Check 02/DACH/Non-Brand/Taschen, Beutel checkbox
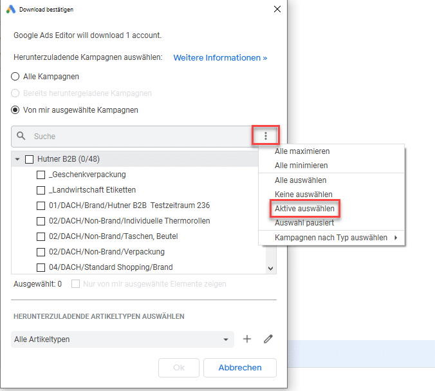This screenshot has width=435, height=391. [x=41, y=236]
